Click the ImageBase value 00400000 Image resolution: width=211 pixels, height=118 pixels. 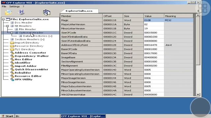coord(154,57)
